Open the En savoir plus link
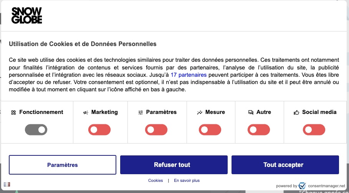This screenshot has width=349, height=193. click(x=187, y=181)
